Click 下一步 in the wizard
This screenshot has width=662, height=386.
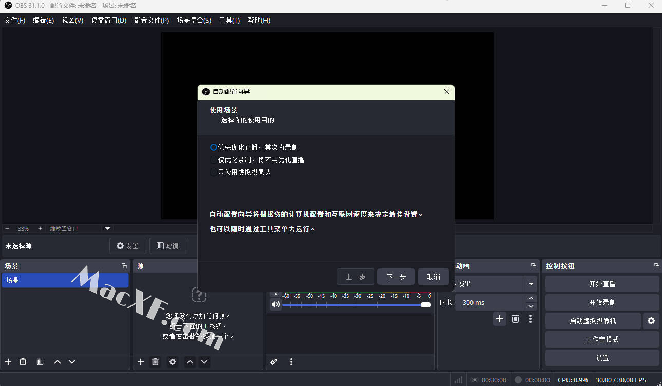point(396,277)
